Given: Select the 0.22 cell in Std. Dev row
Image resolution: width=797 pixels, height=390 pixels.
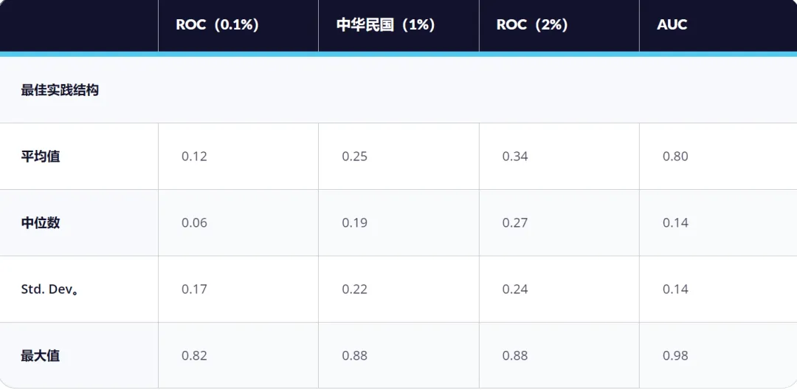Looking at the screenshot, I should click(398, 290).
